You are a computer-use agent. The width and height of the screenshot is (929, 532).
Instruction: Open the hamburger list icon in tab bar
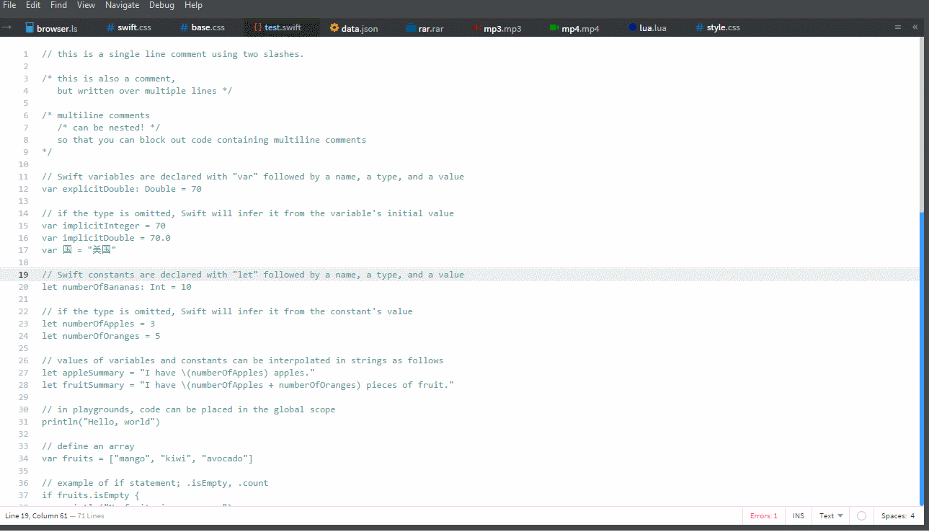click(x=898, y=27)
